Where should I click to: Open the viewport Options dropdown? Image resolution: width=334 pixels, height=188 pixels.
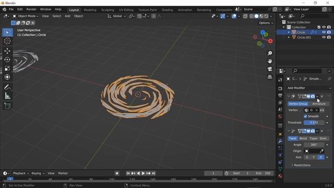point(266,23)
